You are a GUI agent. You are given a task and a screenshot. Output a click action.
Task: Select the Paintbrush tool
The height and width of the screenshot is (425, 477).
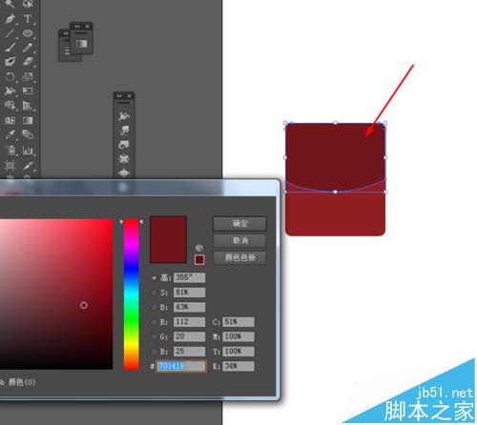(x=10, y=48)
